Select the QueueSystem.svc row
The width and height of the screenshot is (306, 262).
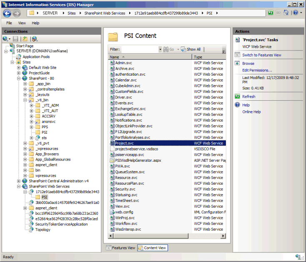click(x=167, y=172)
